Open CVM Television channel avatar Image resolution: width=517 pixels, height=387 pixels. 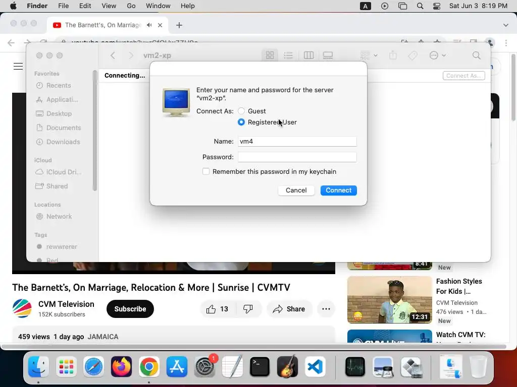[22, 308]
